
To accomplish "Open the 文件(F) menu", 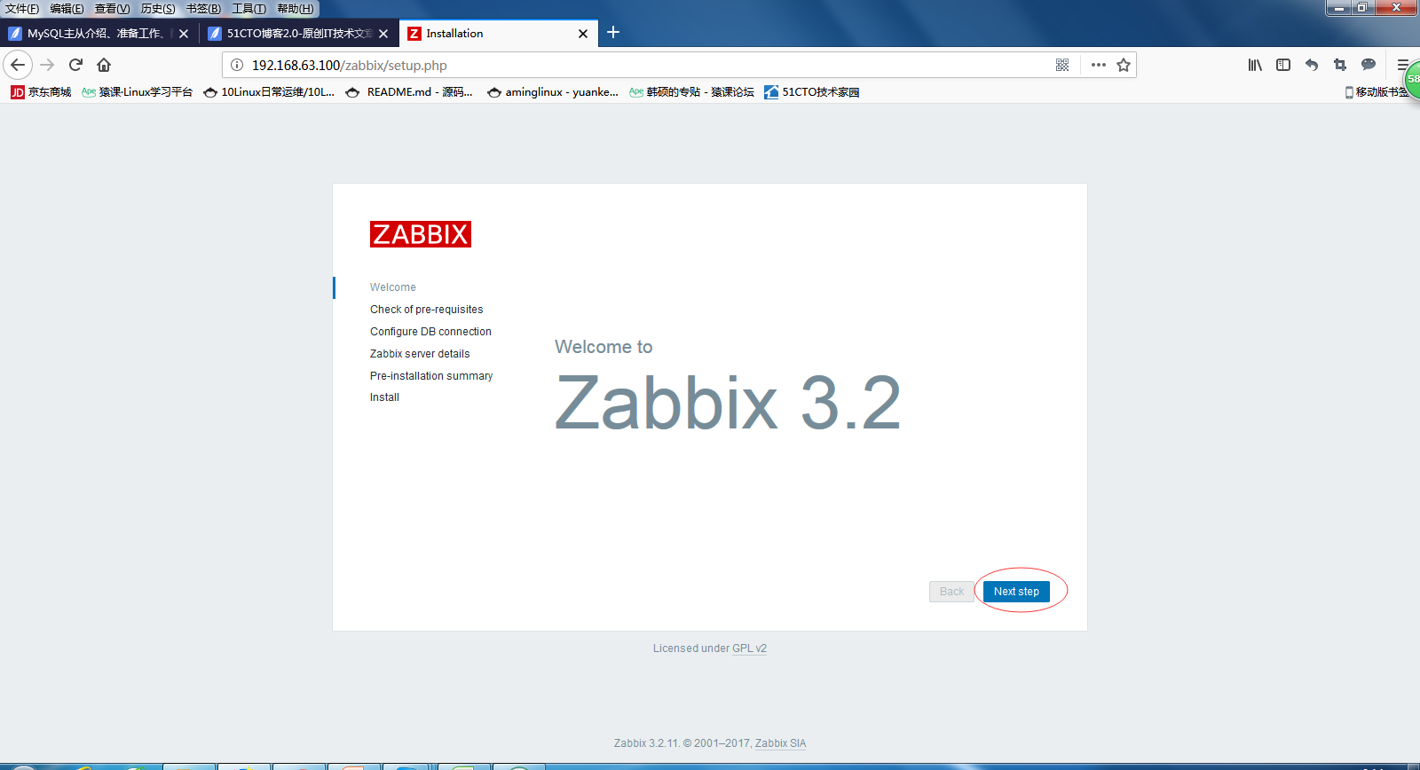I will click(x=22, y=9).
